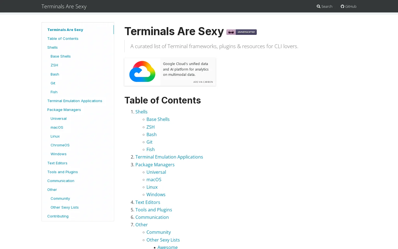Image resolution: width=398 pixels, height=249 pixels.
Task: Open Other in the sidebar
Action: 52,190
